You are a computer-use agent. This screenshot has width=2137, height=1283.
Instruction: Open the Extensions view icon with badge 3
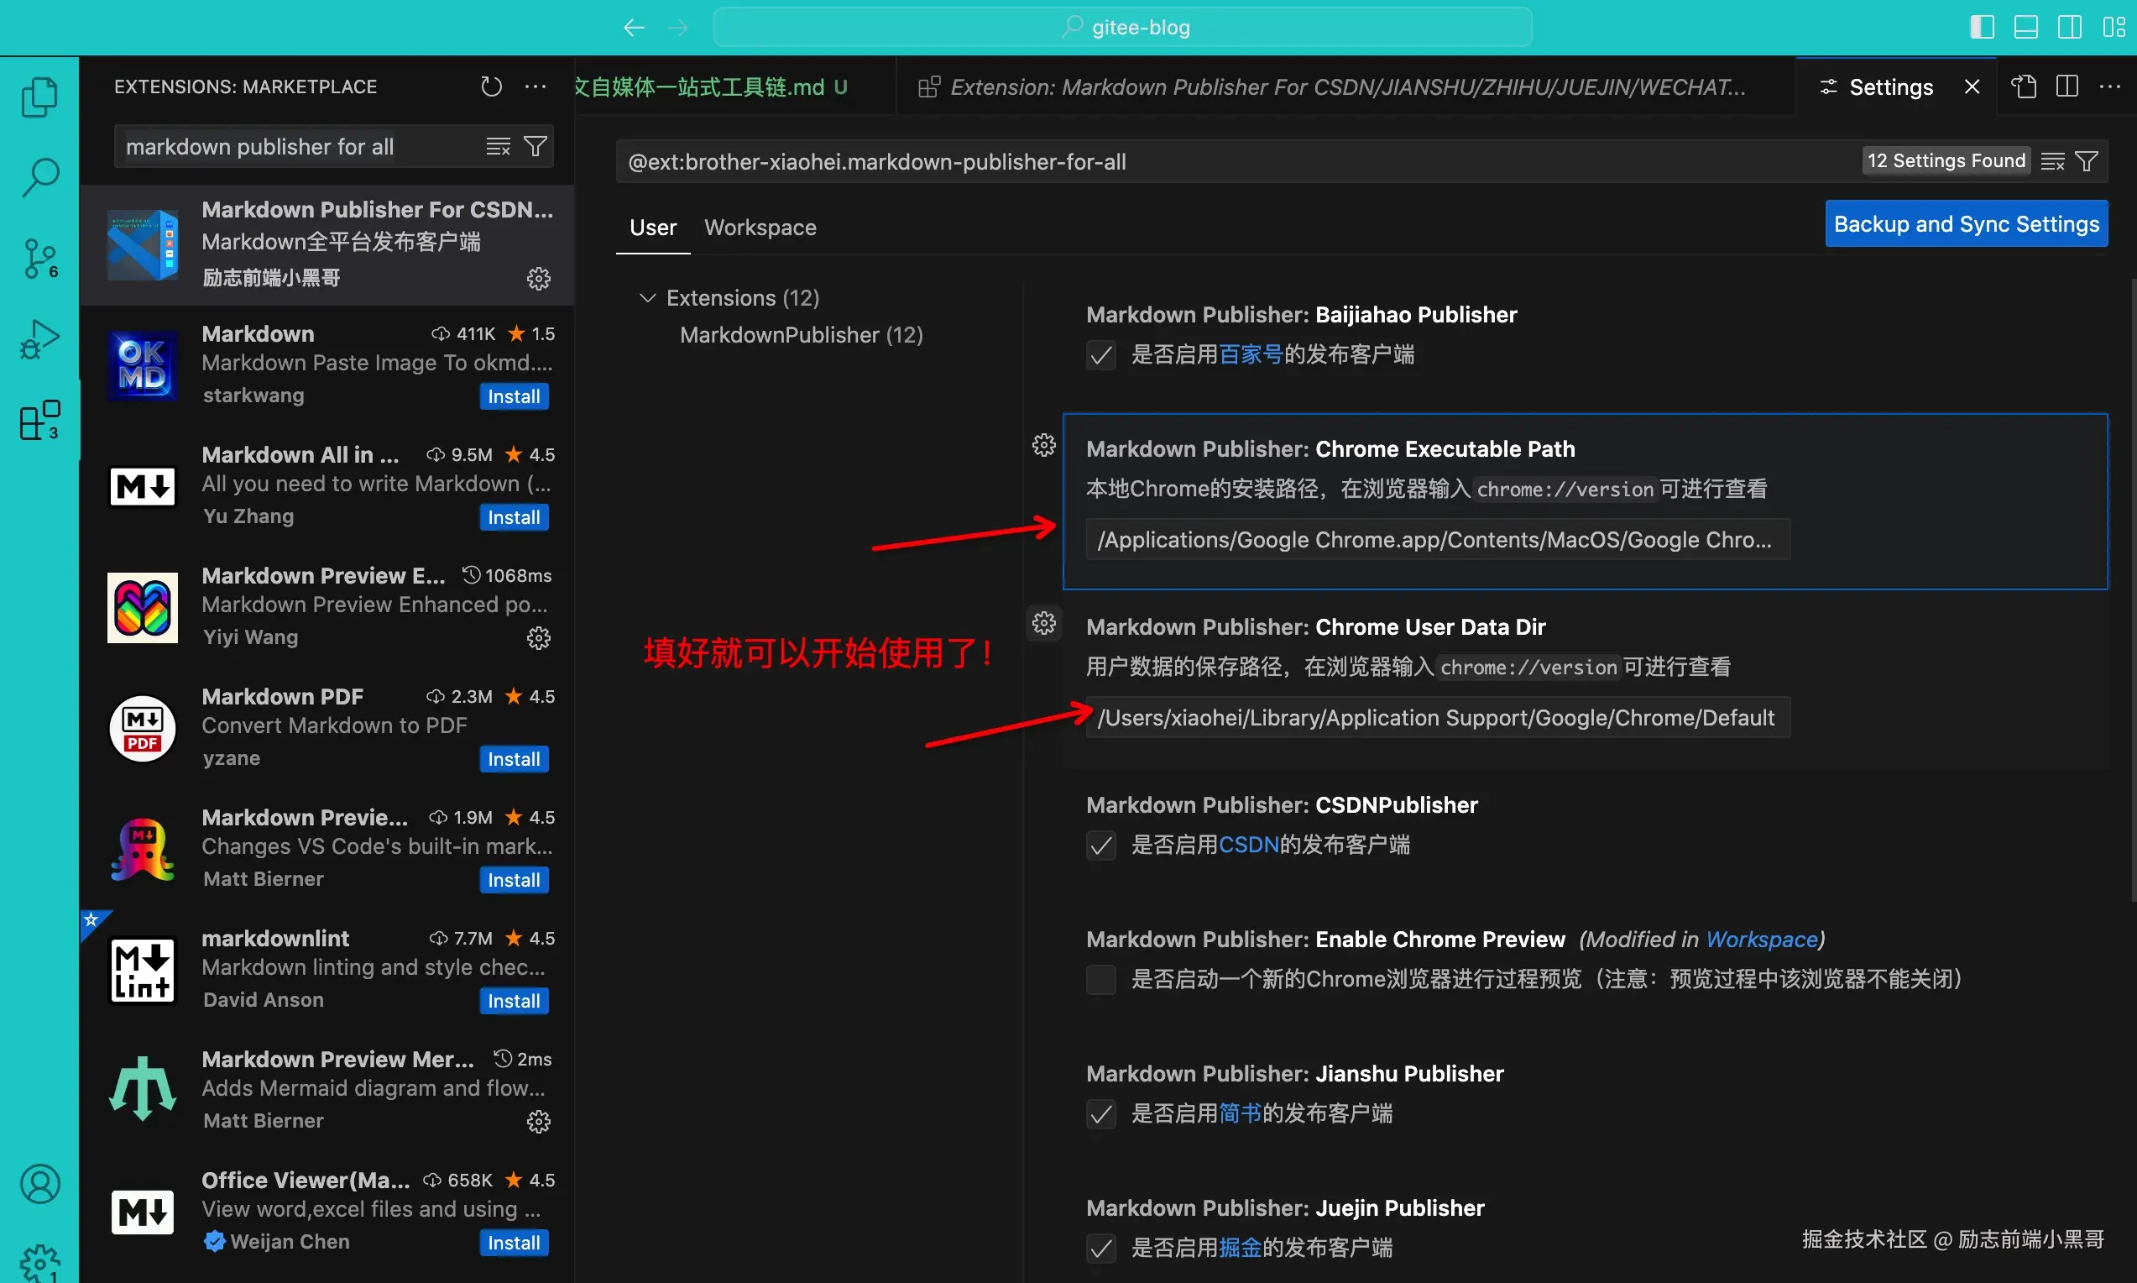[39, 421]
